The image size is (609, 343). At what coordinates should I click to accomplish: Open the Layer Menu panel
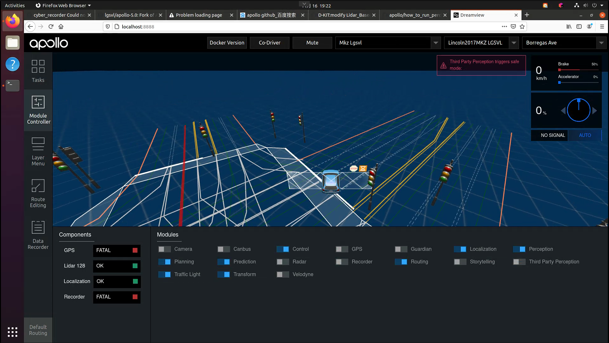38,151
